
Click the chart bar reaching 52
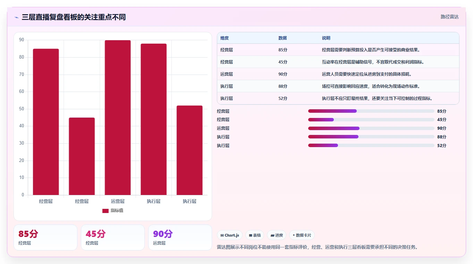pyautogui.click(x=189, y=150)
